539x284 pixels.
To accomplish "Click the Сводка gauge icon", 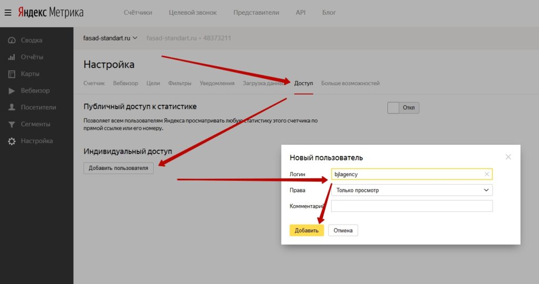I will (12, 40).
